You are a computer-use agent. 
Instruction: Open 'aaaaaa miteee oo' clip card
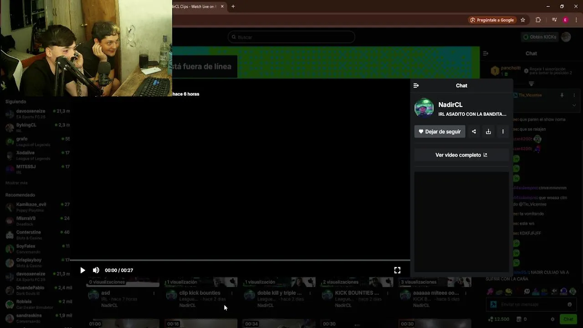(x=436, y=293)
